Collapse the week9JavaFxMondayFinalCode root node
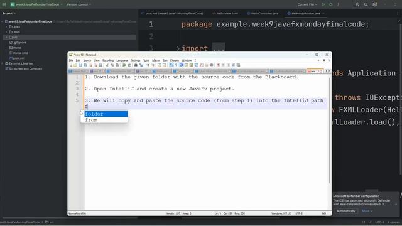The image size is (402, 226). pos(3,21)
